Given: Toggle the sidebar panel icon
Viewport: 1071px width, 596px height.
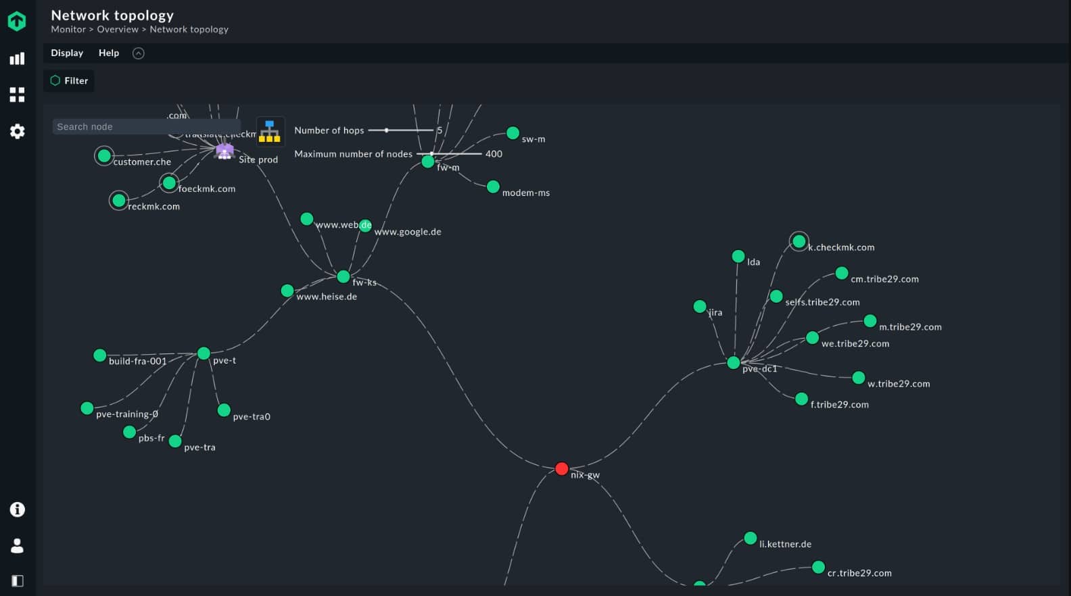Looking at the screenshot, I should 17,581.
